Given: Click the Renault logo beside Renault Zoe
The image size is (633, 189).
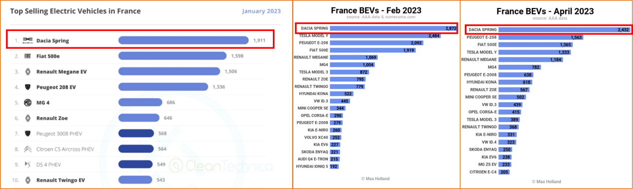Looking at the screenshot, I should pos(28,118).
